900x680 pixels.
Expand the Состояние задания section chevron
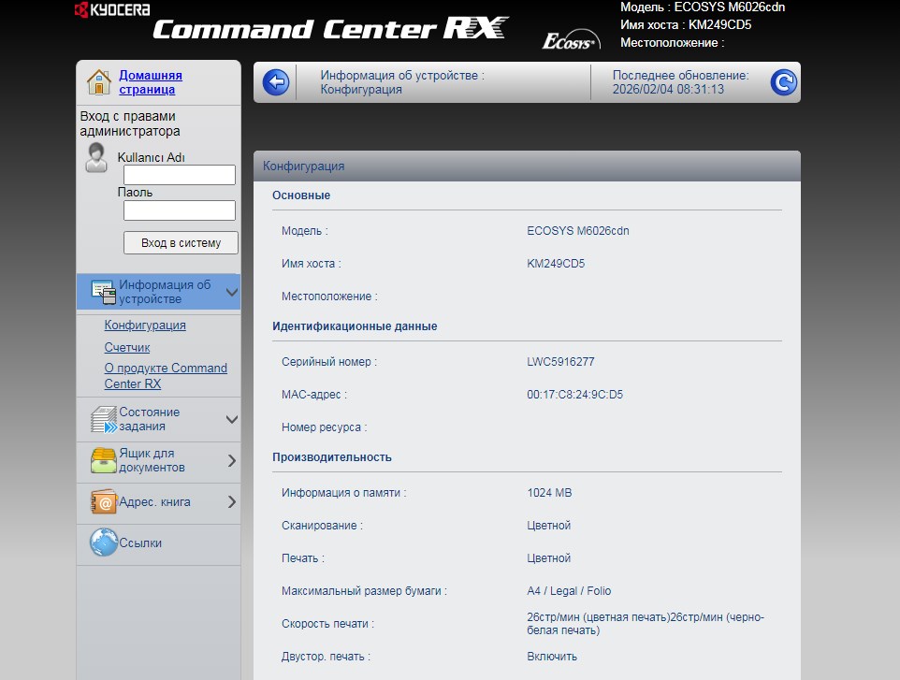click(232, 420)
